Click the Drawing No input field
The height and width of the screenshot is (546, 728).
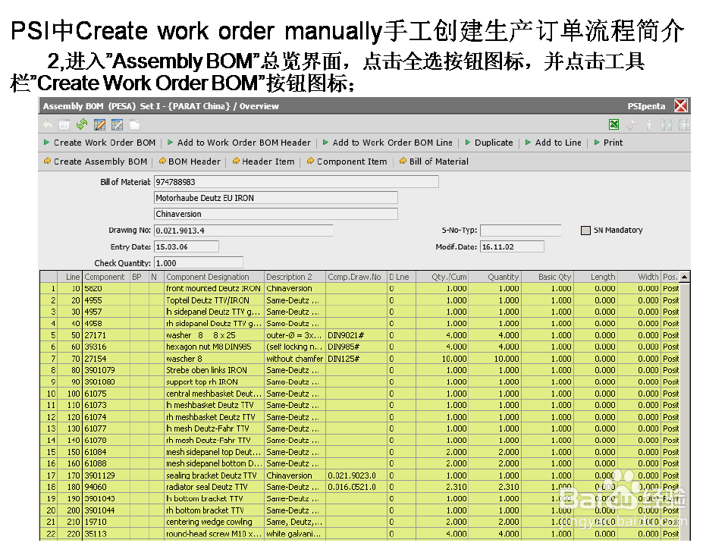pos(243,231)
